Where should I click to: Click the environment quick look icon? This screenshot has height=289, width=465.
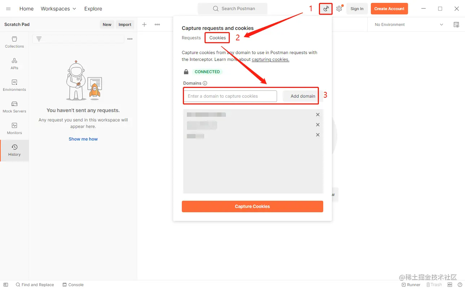(456, 25)
